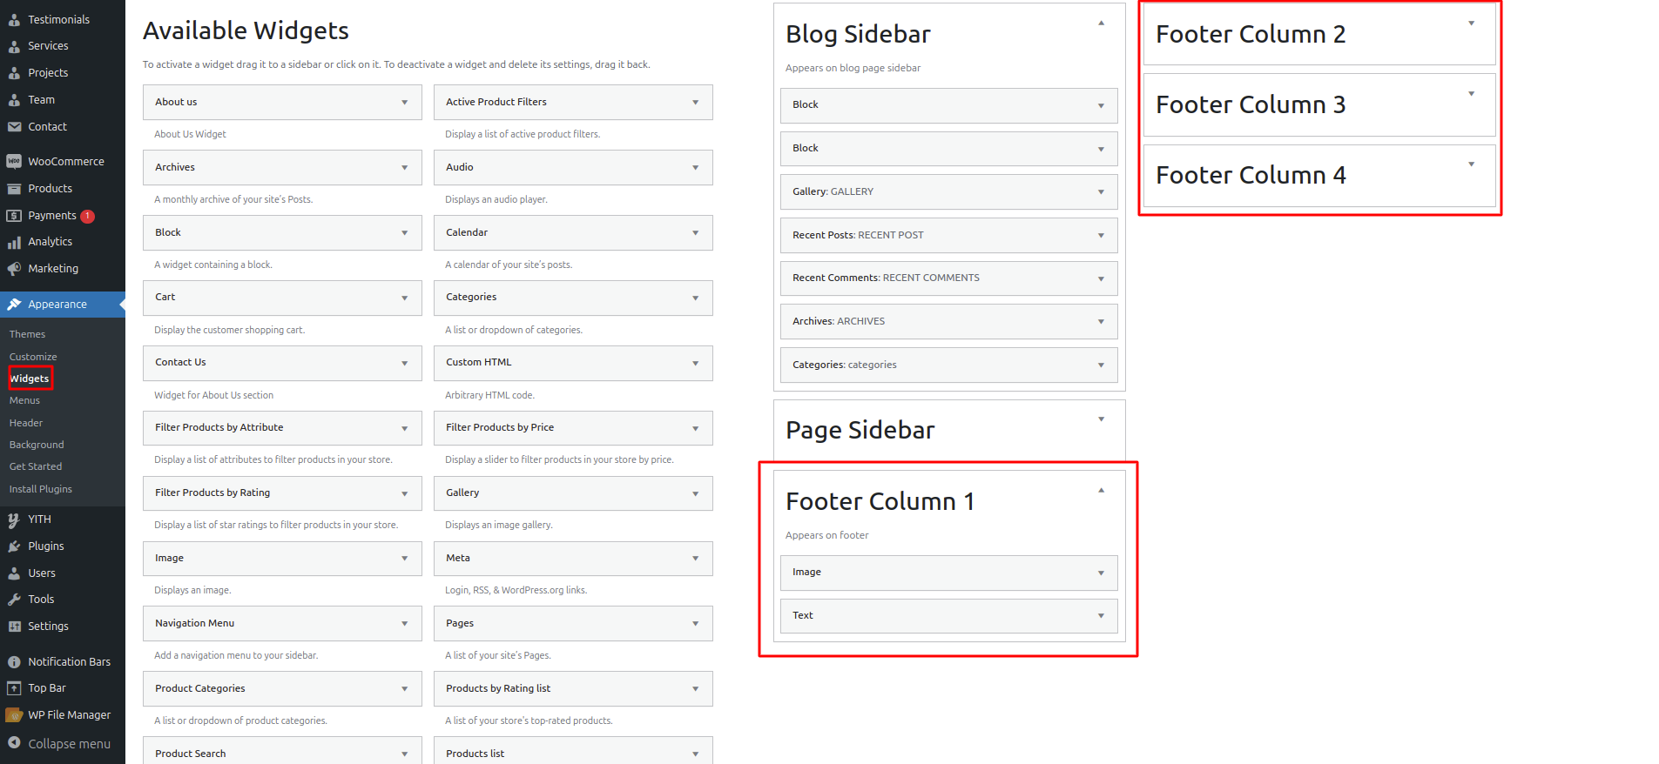The image size is (1659, 764).
Task: Click the Marketing megaphone icon
Action: pyautogui.click(x=15, y=268)
